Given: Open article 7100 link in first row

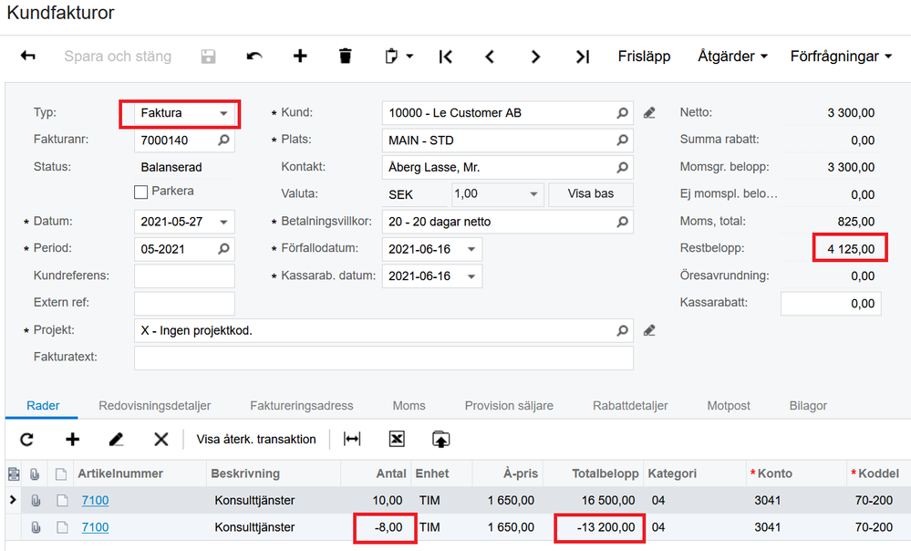Looking at the screenshot, I should (x=95, y=500).
